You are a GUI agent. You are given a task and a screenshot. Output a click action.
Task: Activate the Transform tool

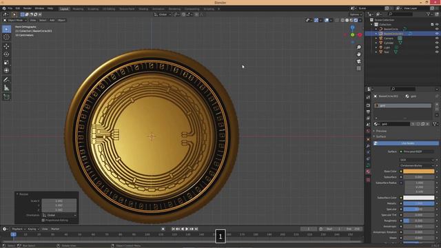(6, 70)
